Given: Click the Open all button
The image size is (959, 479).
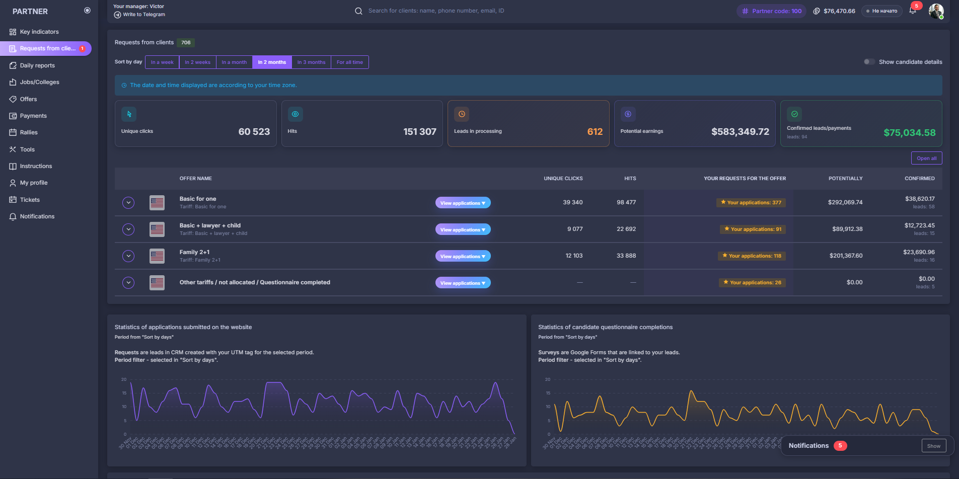Looking at the screenshot, I should coord(926,157).
